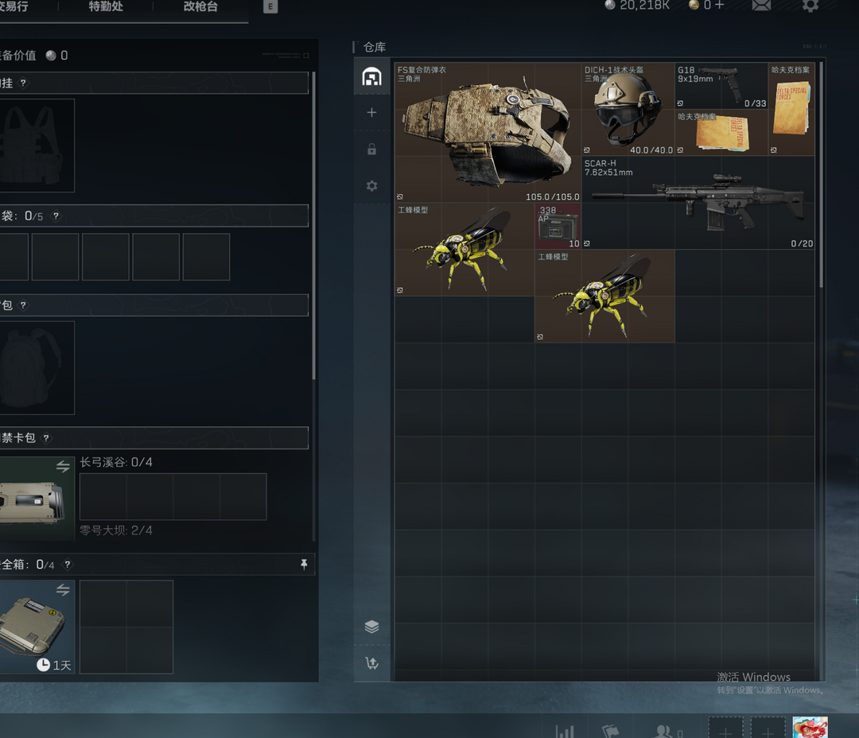Select the SCAR-H 7.62x51mm rifle
The height and width of the screenshot is (738, 859).
698,202
